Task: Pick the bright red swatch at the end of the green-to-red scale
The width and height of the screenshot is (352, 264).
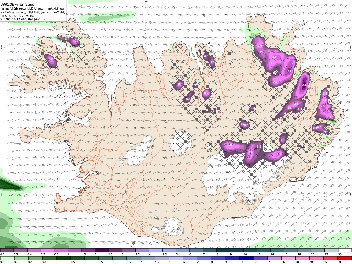Action: [344, 258]
